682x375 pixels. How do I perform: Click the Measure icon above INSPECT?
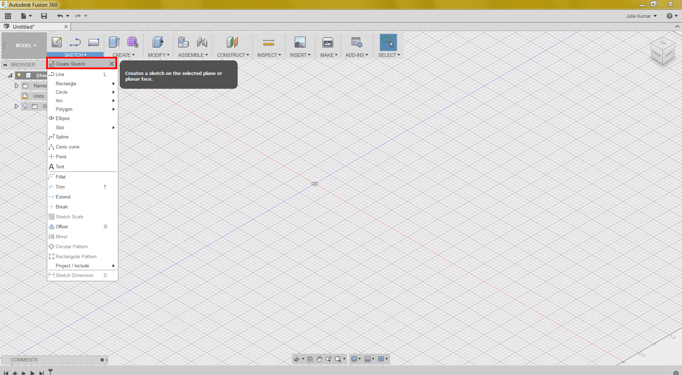269,43
